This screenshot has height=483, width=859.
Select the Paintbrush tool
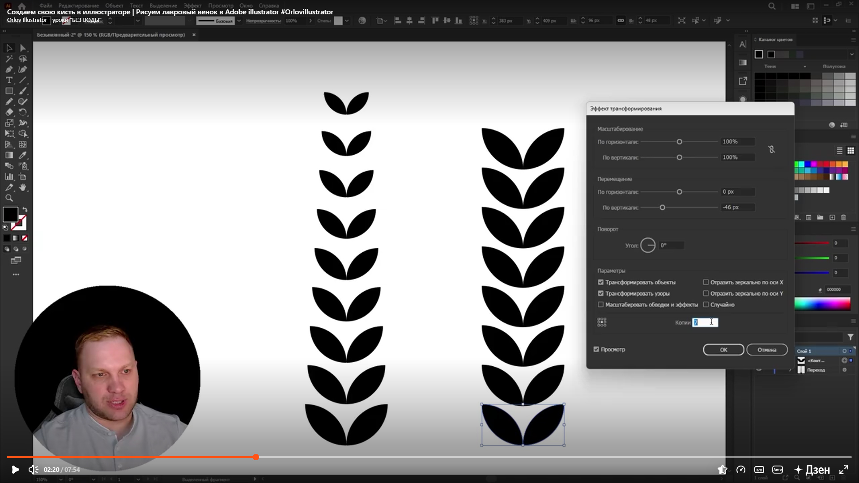click(x=23, y=91)
